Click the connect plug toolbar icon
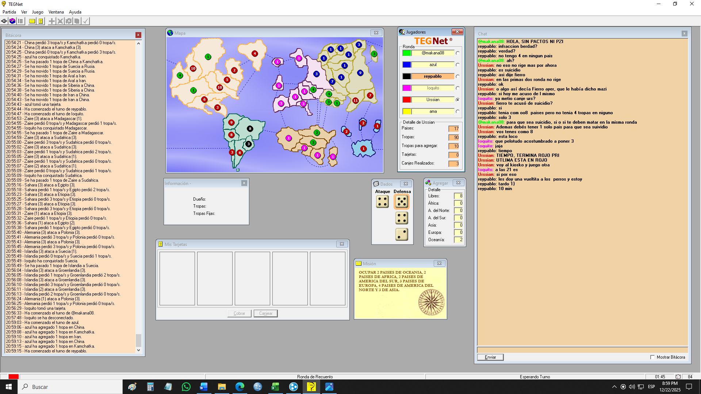 click(x=4, y=21)
